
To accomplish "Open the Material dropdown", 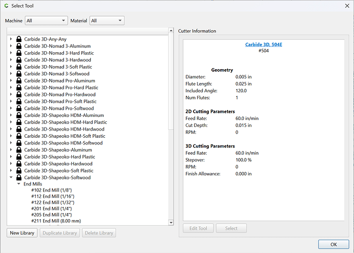I will tap(107, 20).
